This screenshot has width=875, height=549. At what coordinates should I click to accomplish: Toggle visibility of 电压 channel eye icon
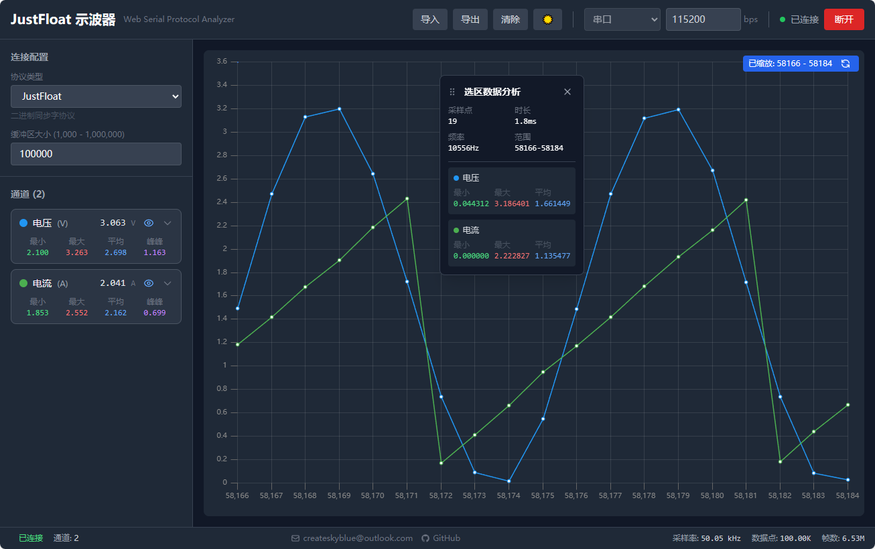click(x=149, y=223)
